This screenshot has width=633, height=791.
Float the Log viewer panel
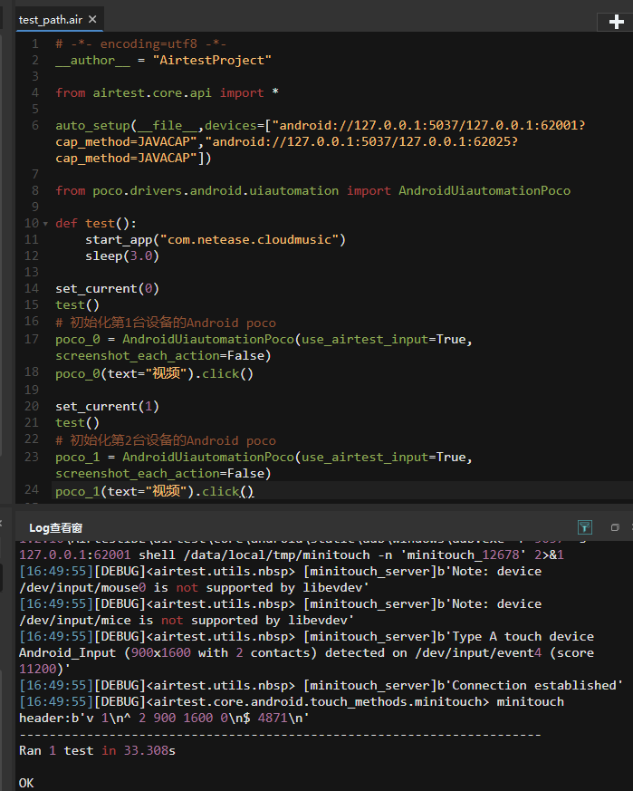[615, 527]
